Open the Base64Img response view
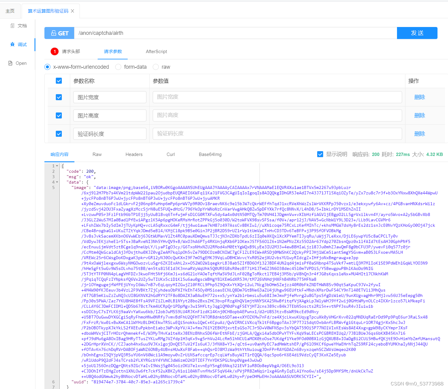448x389 pixels. coord(210,154)
